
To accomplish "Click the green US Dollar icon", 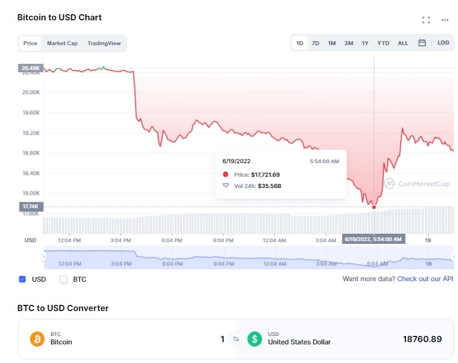I will [x=255, y=339].
